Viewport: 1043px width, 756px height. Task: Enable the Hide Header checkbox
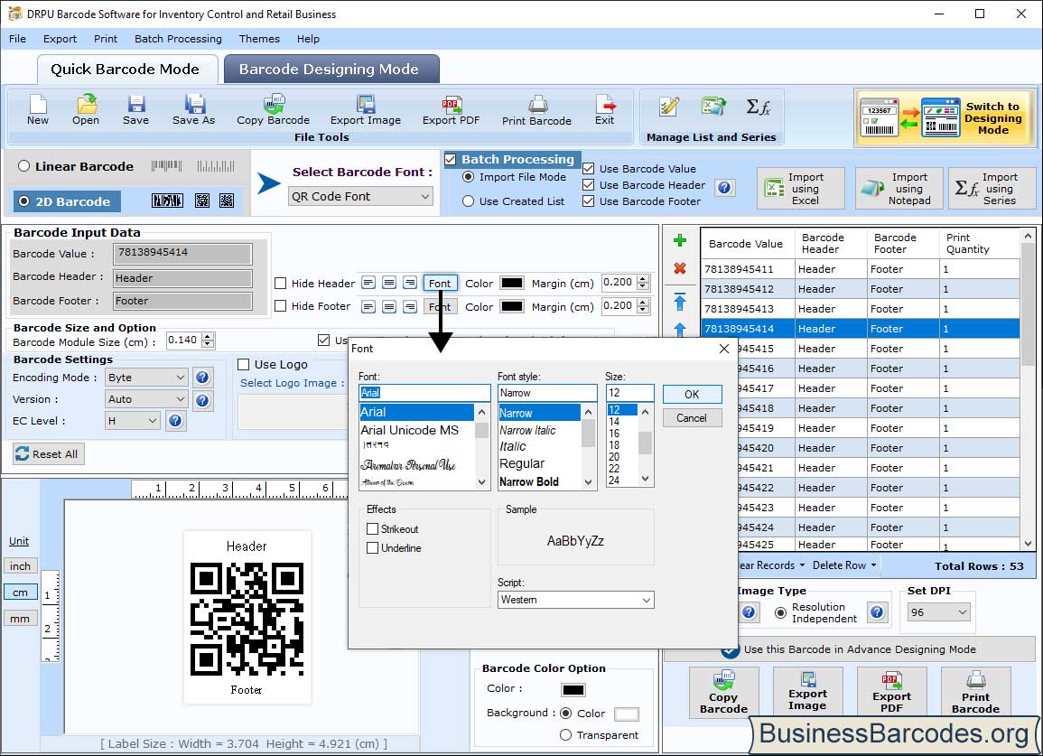281,284
